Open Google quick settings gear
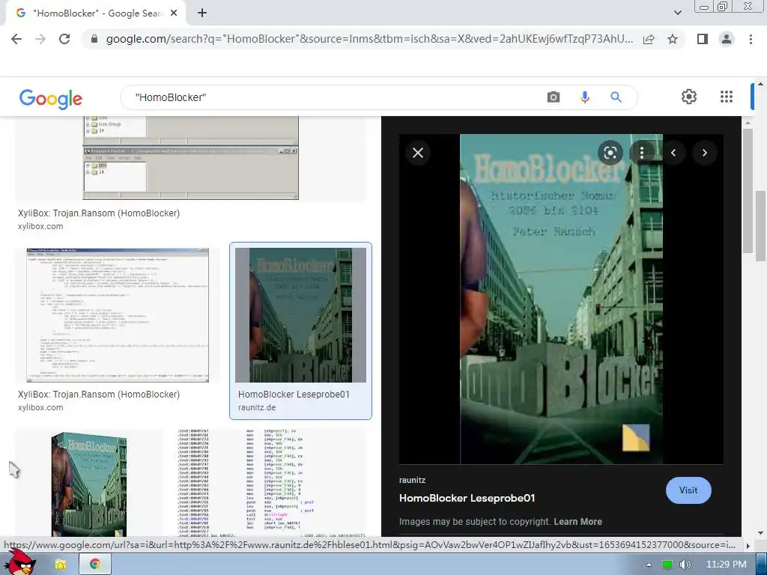 click(689, 97)
